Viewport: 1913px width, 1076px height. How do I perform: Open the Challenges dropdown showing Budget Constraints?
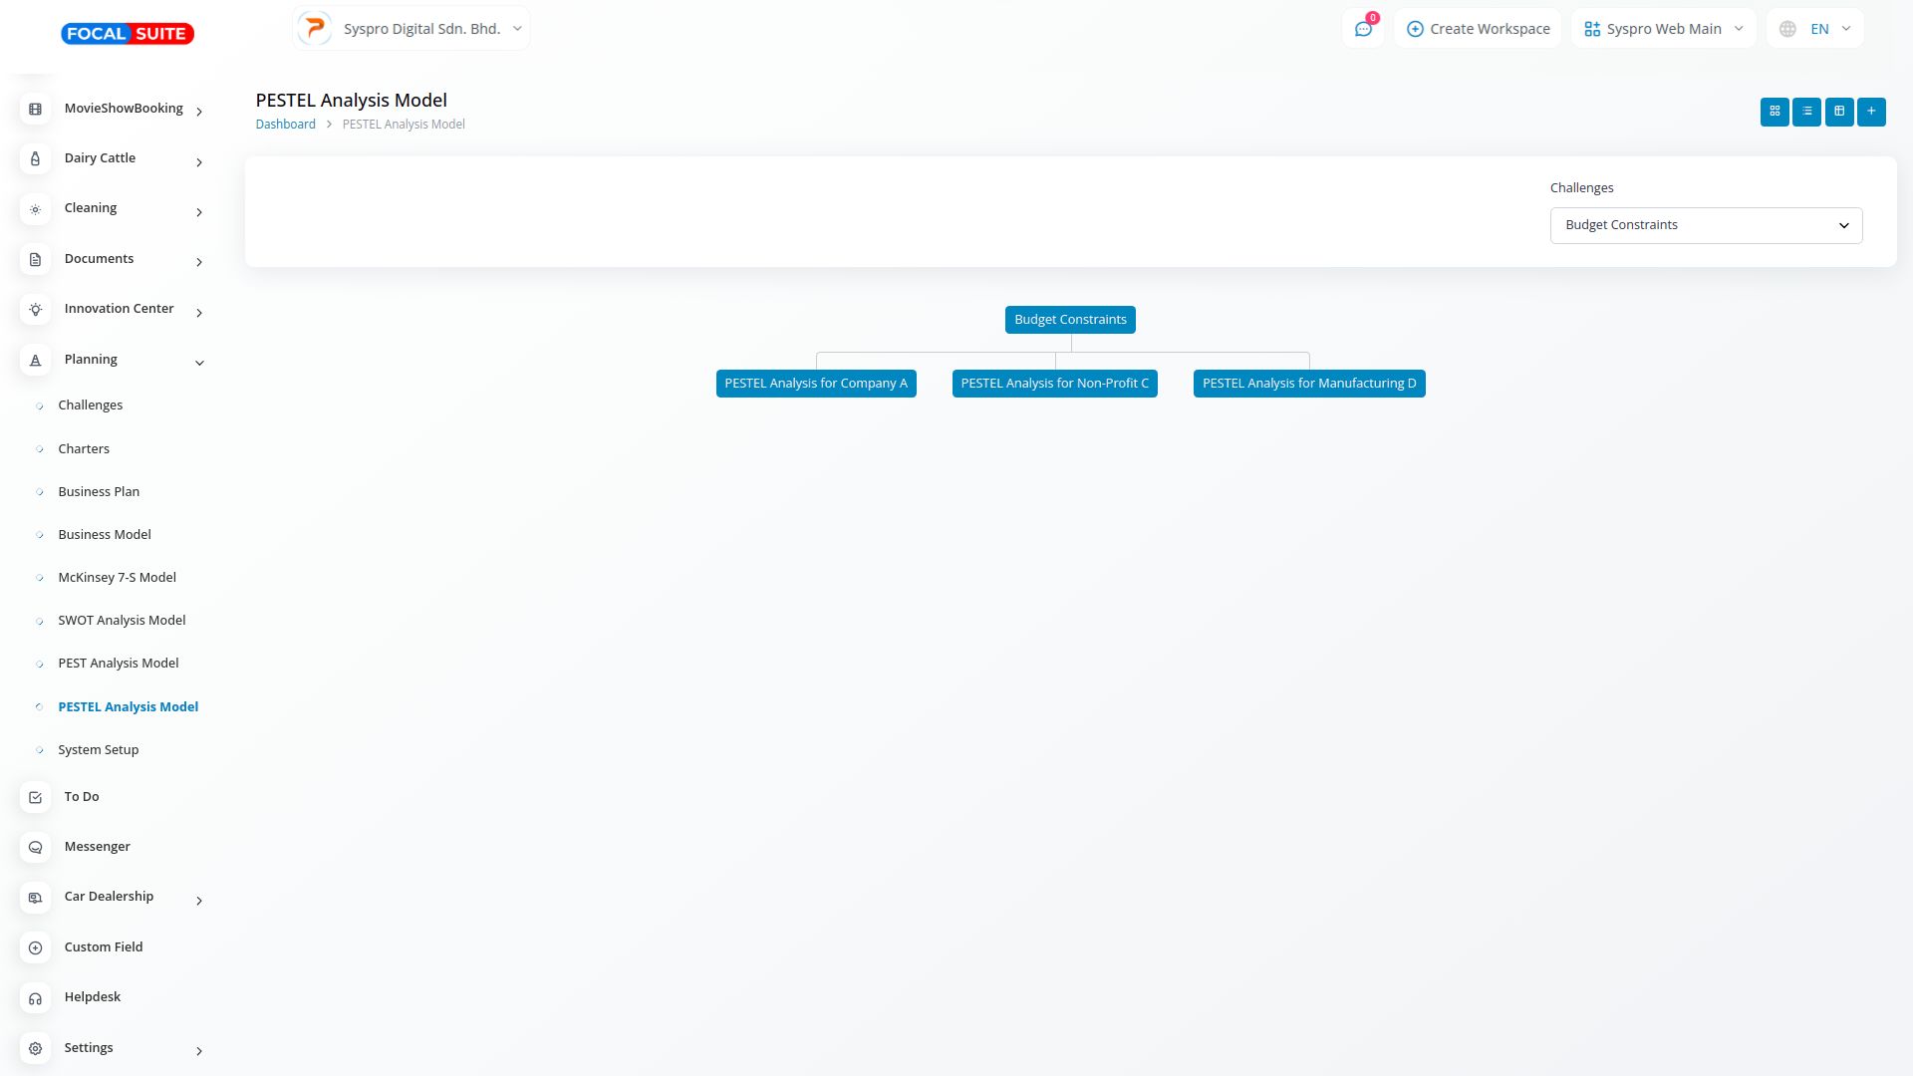pyautogui.click(x=1706, y=225)
